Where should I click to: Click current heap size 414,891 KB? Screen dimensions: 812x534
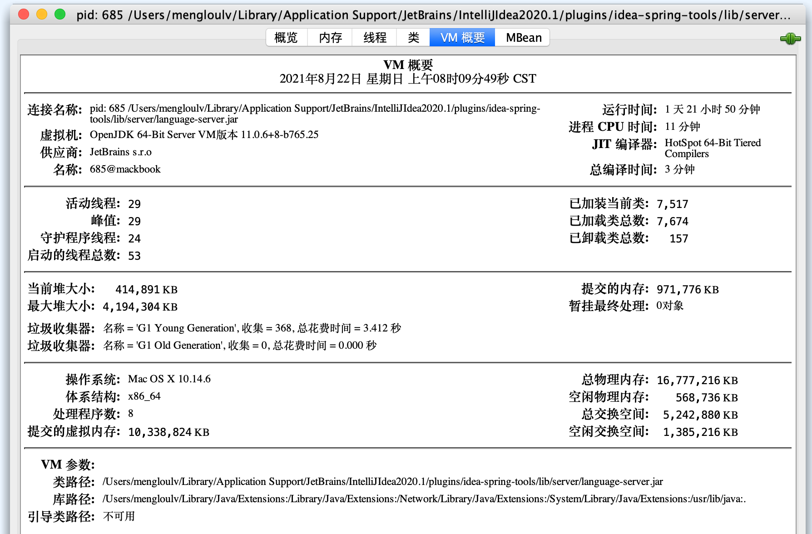tap(146, 290)
